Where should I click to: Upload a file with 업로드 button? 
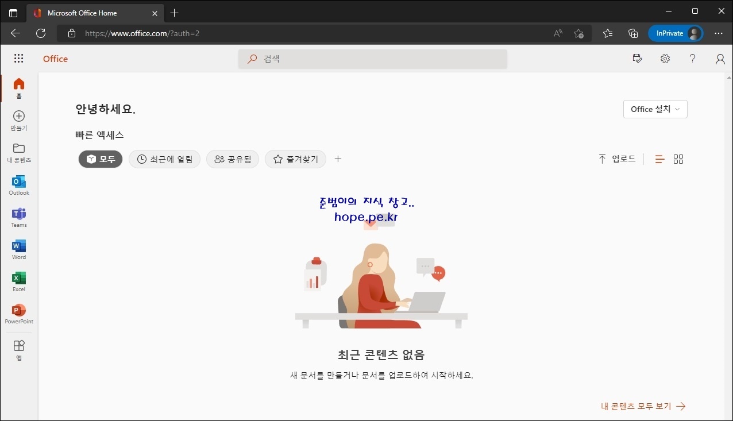coord(617,159)
